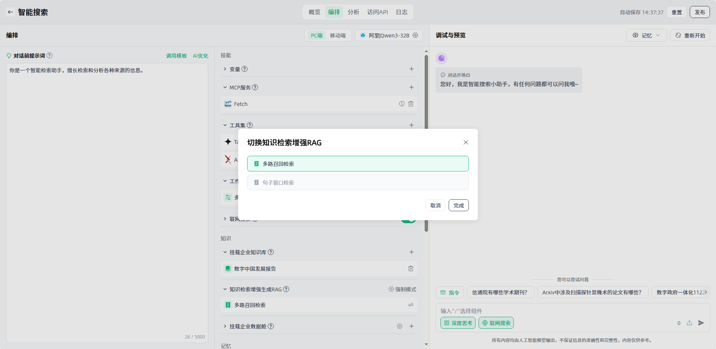Click 完成 to confirm RAG switch
This screenshot has height=349, width=716.
[458, 205]
